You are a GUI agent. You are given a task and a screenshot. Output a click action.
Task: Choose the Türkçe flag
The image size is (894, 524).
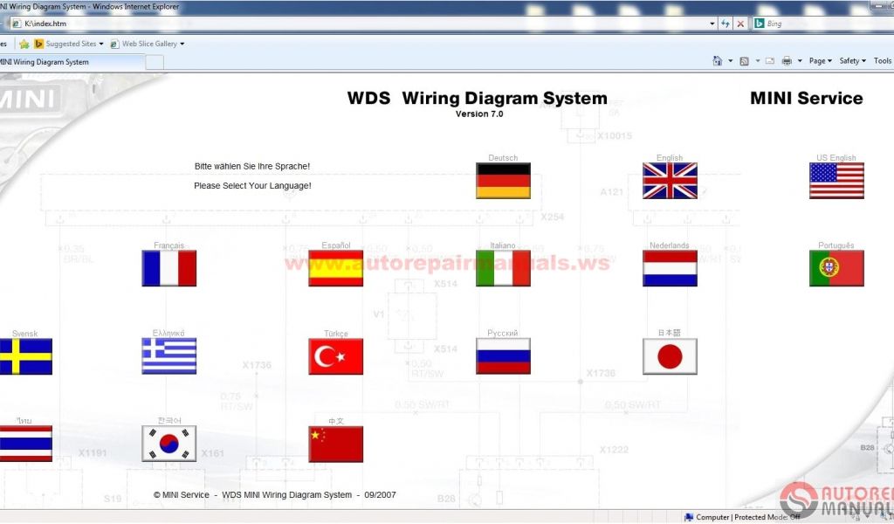336,356
